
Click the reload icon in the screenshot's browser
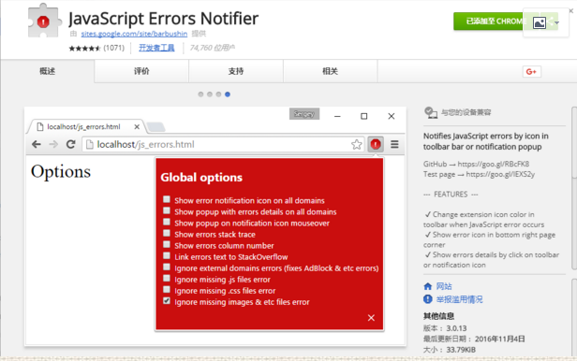pos(70,144)
